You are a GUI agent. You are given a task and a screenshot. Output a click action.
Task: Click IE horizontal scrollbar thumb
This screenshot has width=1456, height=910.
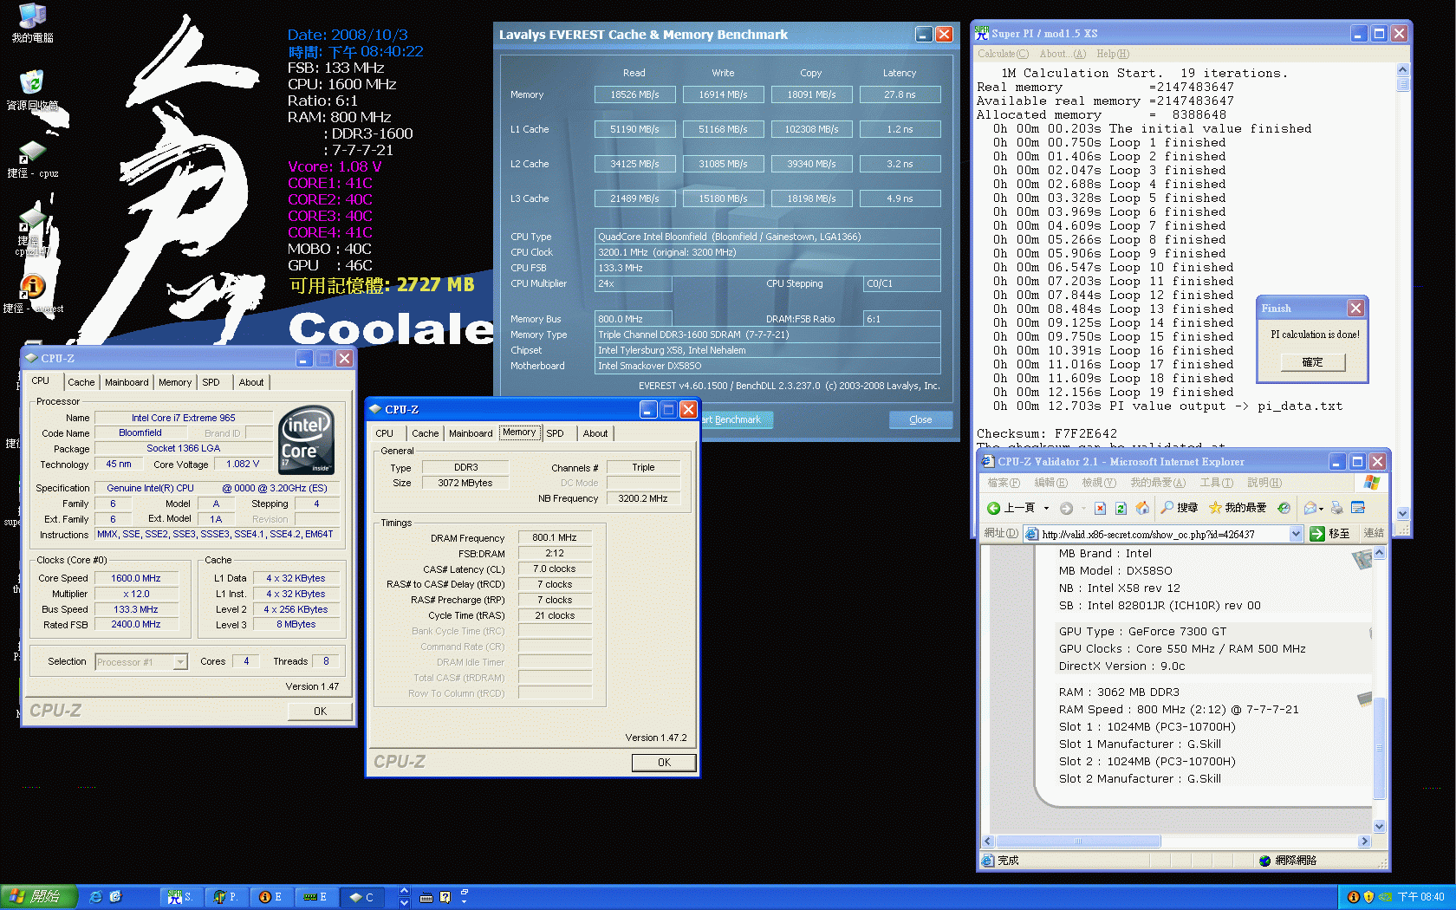point(1078,841)
